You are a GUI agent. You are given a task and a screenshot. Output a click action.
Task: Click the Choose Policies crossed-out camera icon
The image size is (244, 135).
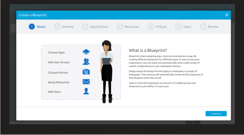pyautogui.click(x=86, y=72)
